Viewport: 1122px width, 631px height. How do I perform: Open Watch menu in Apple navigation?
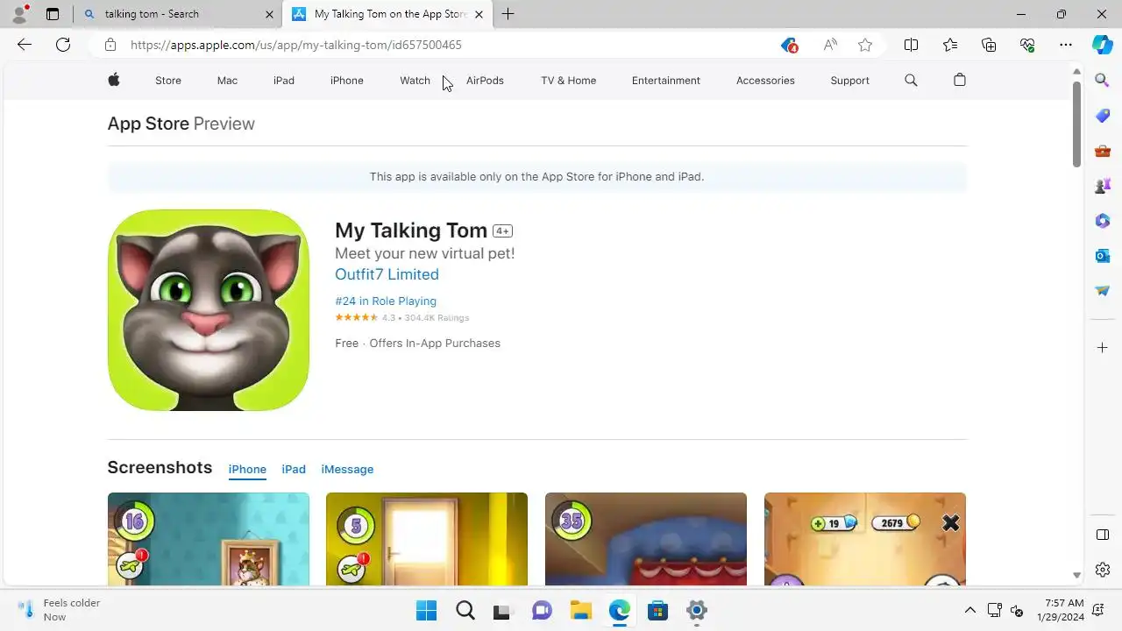point(415,81)
